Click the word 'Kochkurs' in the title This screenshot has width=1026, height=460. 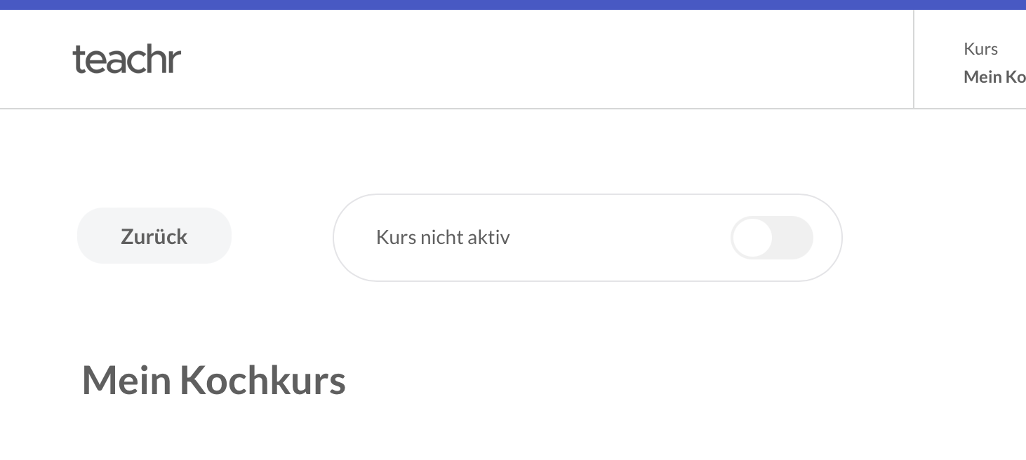(x=262, y=380)
